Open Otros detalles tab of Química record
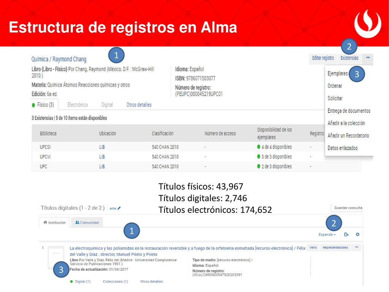This screenshot has width=389, height=292. (139, 105)
